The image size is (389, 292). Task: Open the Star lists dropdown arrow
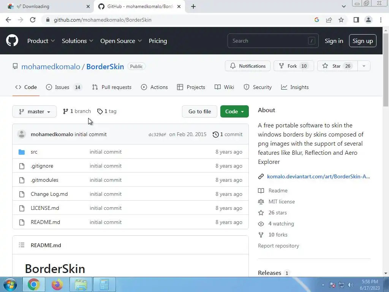(x=364, y=66)
